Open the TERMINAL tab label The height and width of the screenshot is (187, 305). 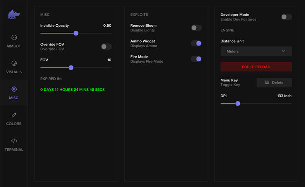pos(14,150)
